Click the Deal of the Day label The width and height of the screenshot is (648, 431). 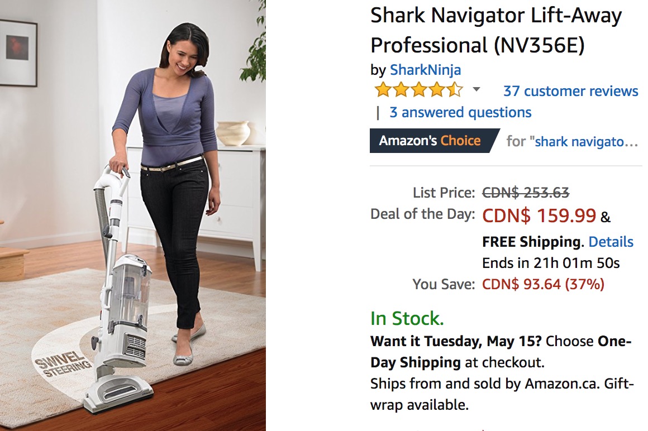422,214
